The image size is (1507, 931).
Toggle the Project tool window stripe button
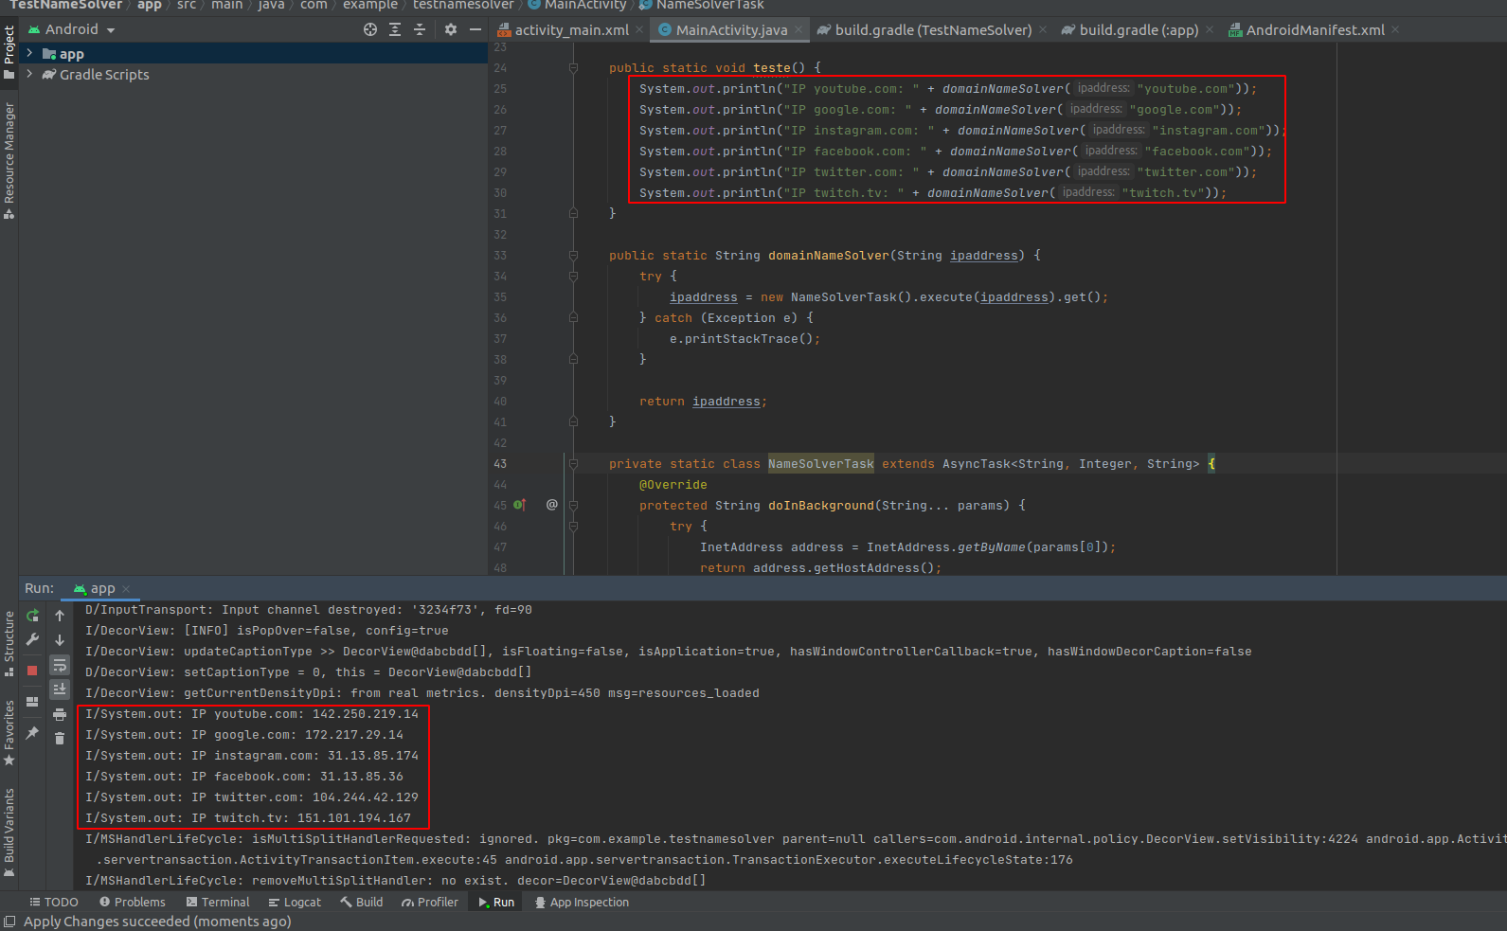tap(9, 52)
